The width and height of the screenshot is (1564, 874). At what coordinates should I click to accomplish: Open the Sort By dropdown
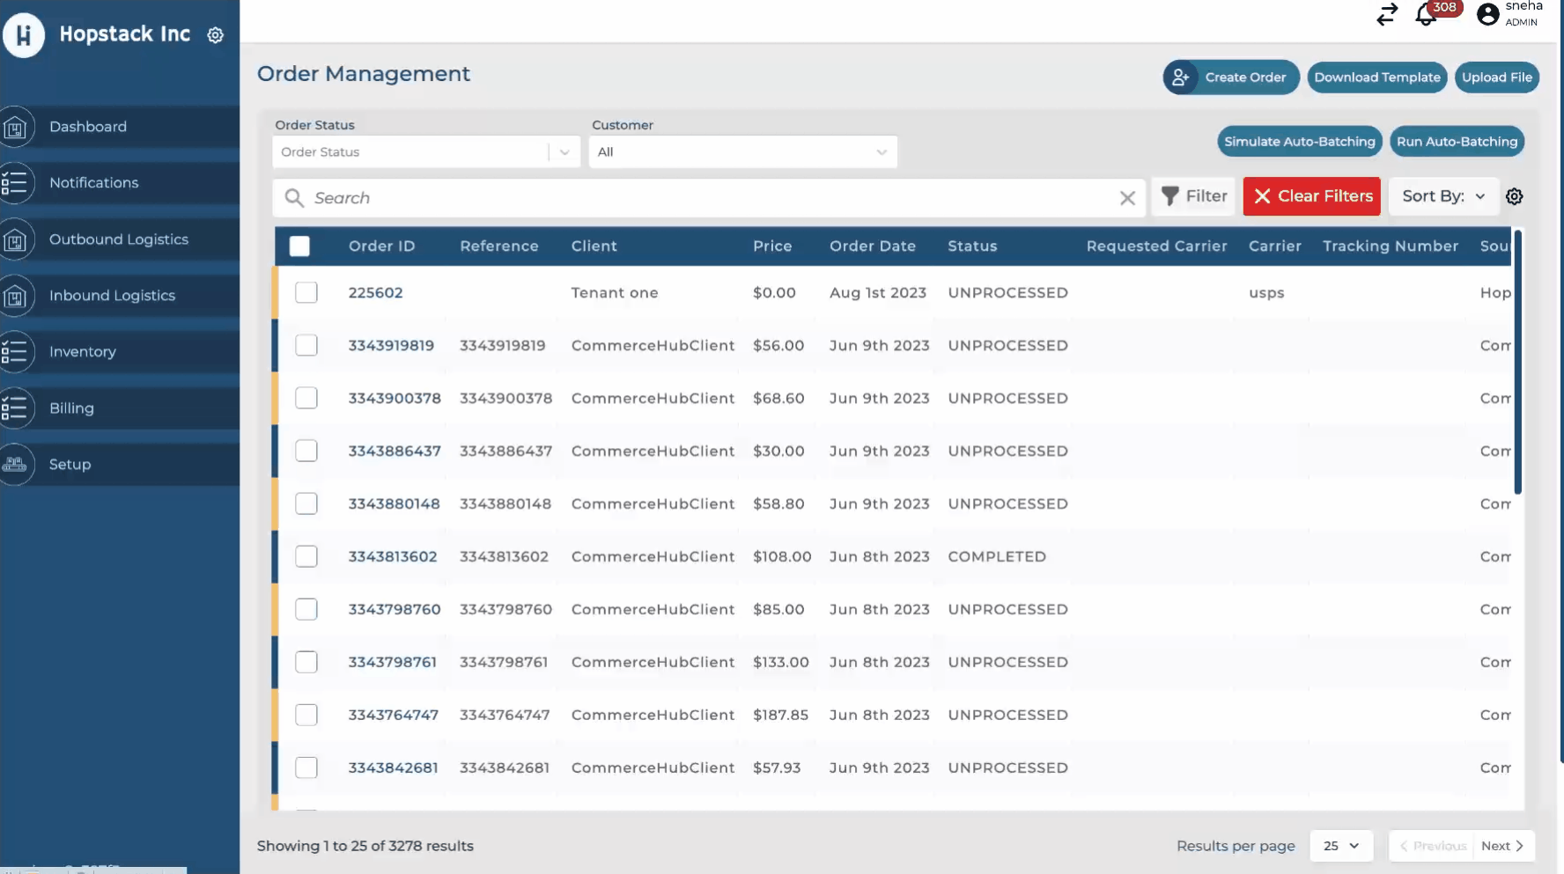pyautogui.click(x=1442, y=197)
